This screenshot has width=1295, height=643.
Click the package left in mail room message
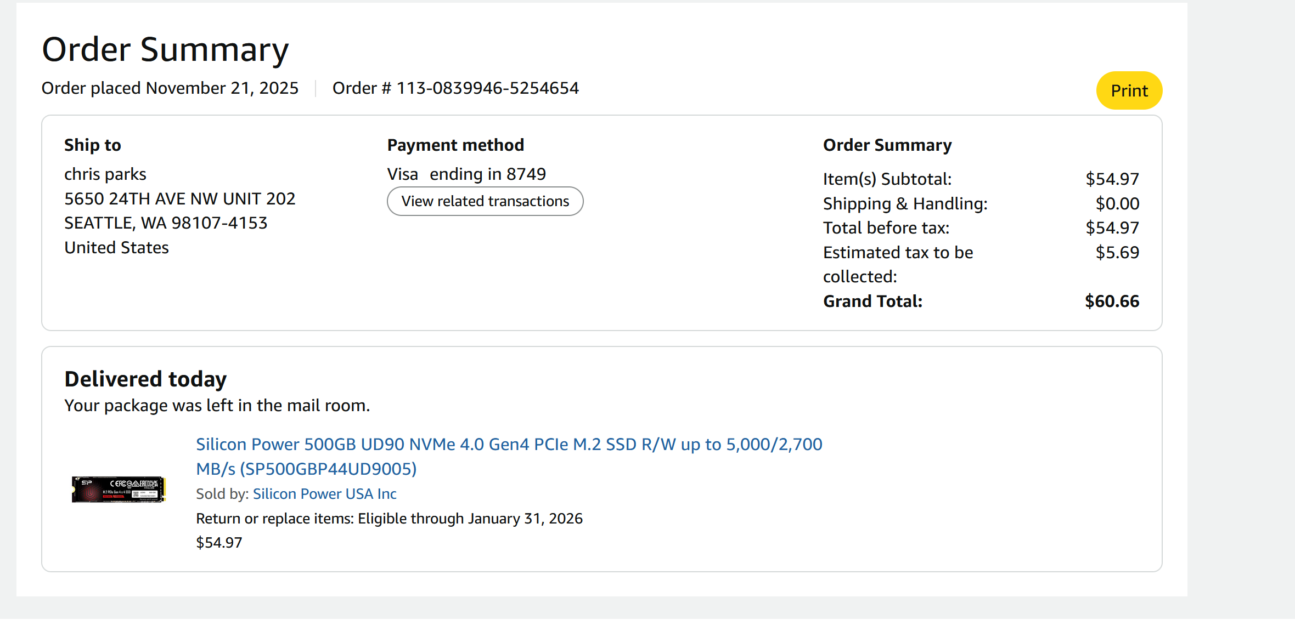[x=217, y=406]
